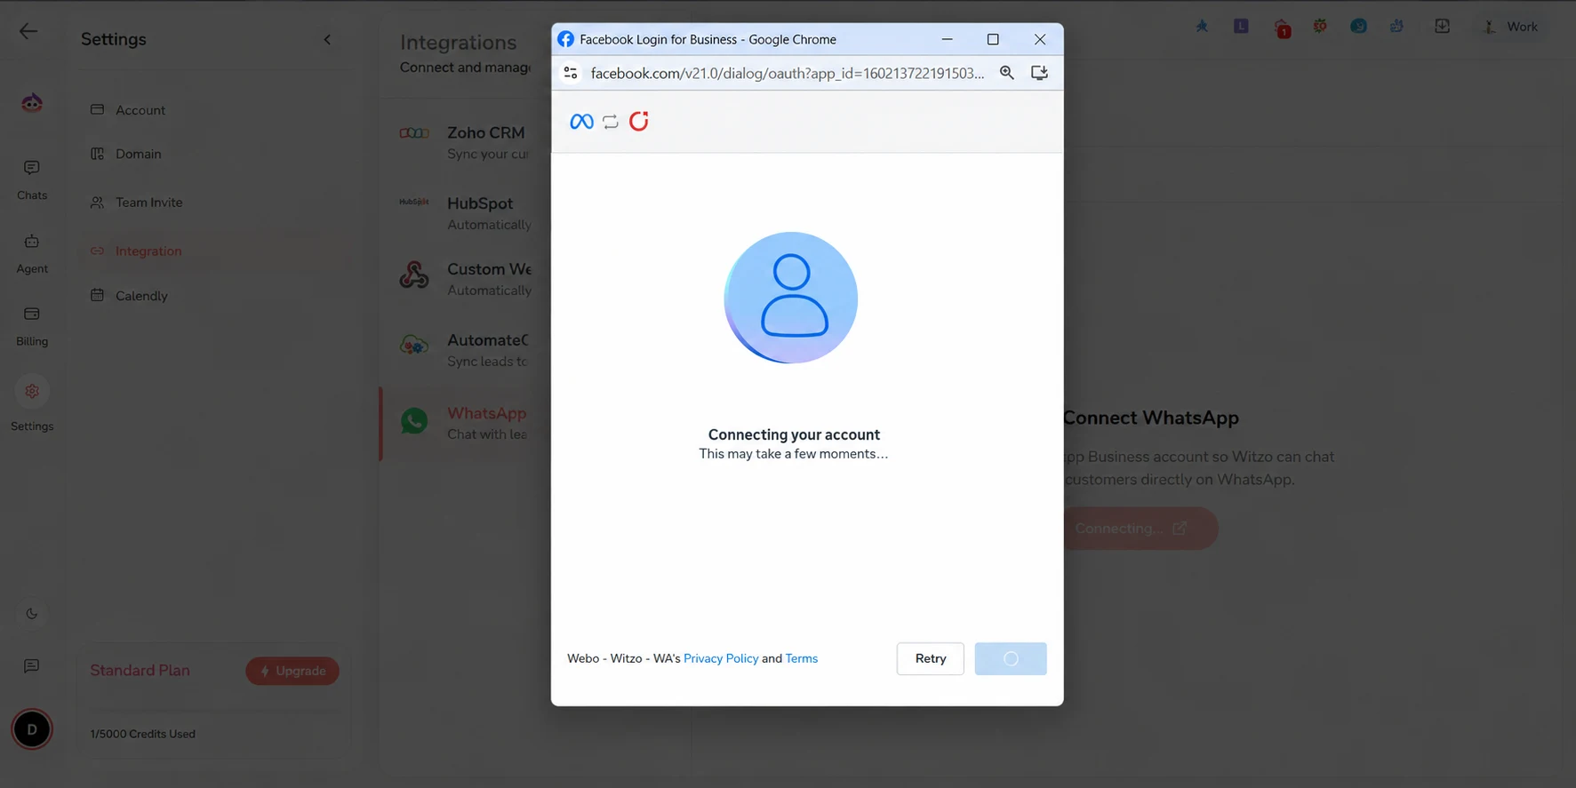The height and width of the screenshot is (788, 1576).
Task: Minimize the Facebook Login popup window
Action: click(x=948, y=39)
